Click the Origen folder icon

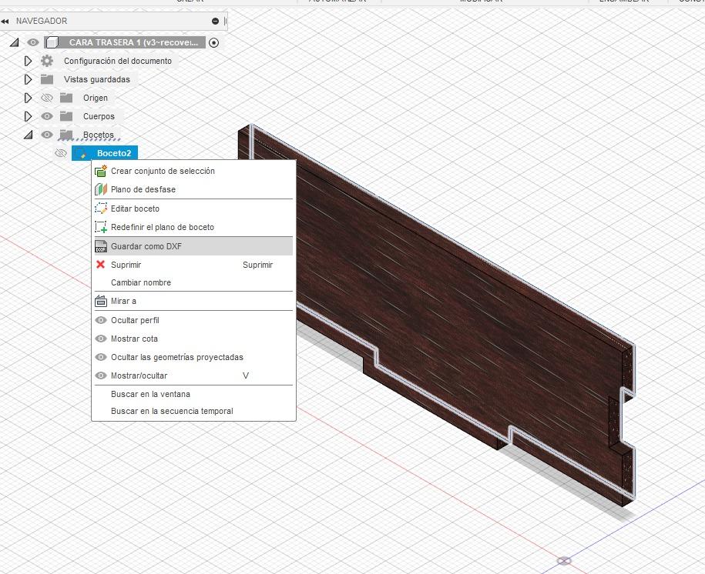[x=66, y=98]
